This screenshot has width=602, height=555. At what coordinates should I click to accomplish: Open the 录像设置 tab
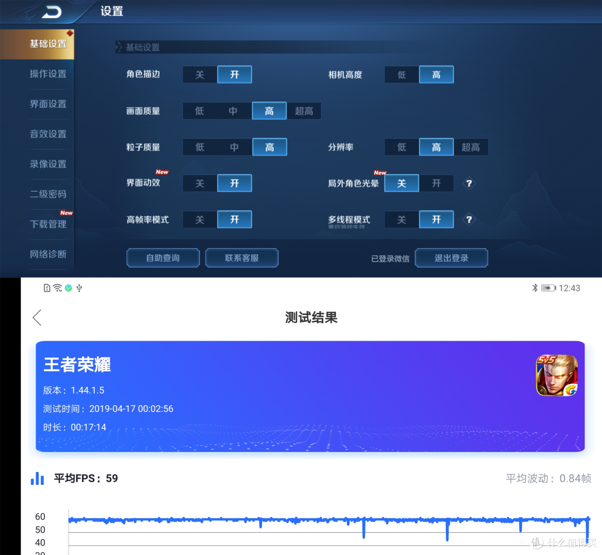[x=48, y=164]
